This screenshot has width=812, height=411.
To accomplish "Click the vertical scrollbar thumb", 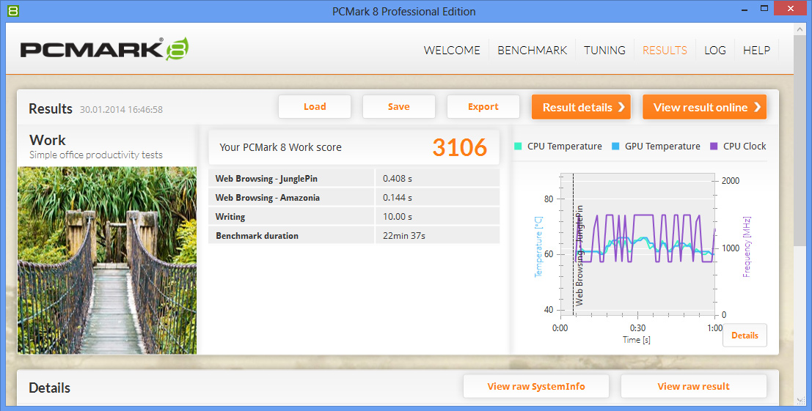I will pyautogui.click(x=800, y=142).
